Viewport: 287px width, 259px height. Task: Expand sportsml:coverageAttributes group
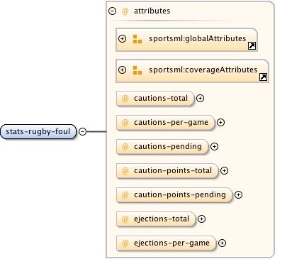122,70
